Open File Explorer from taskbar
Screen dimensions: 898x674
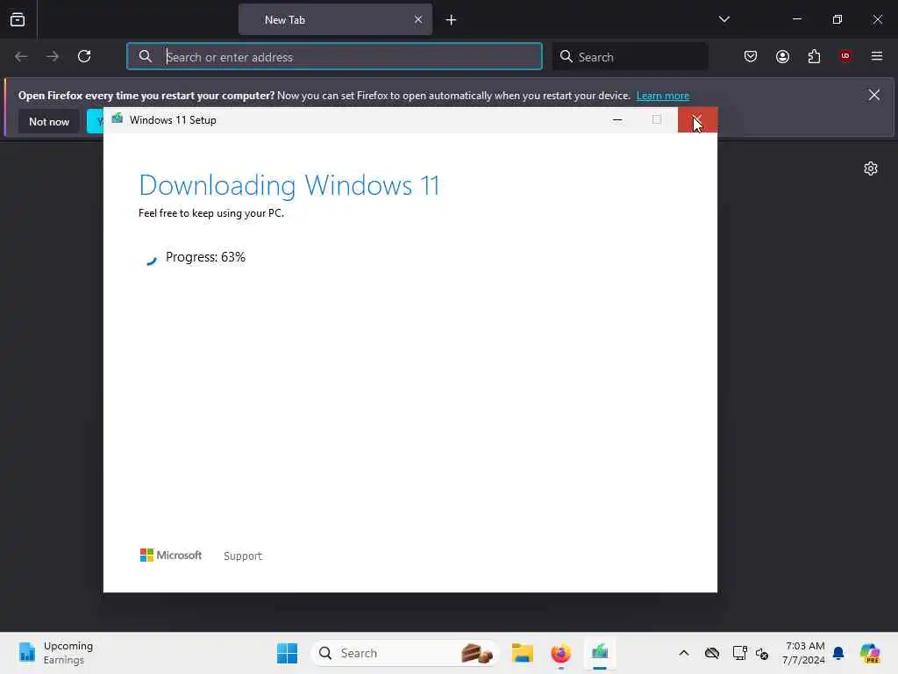pos(523,653)
